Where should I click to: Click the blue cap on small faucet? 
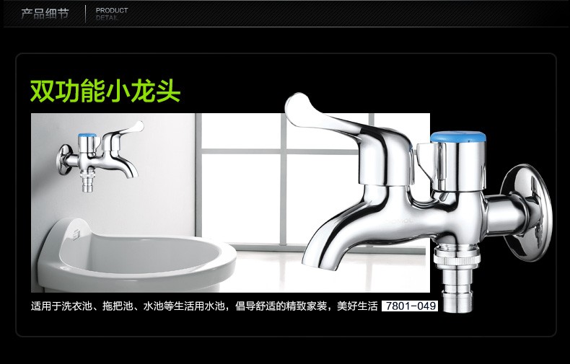(x=87, y=136)
